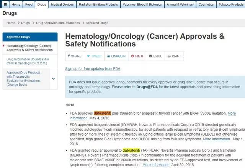Click the Hematology/Oncology Approvals main title

point(145,40)
